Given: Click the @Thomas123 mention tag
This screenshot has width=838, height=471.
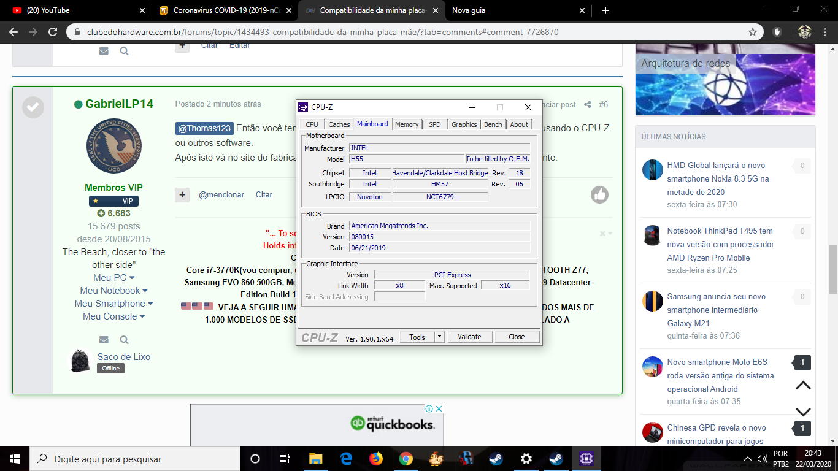Looking at the screenshot, I should [204, 128].
